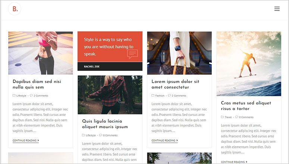Click folder icon on Quis ligula post

point(83,135)
